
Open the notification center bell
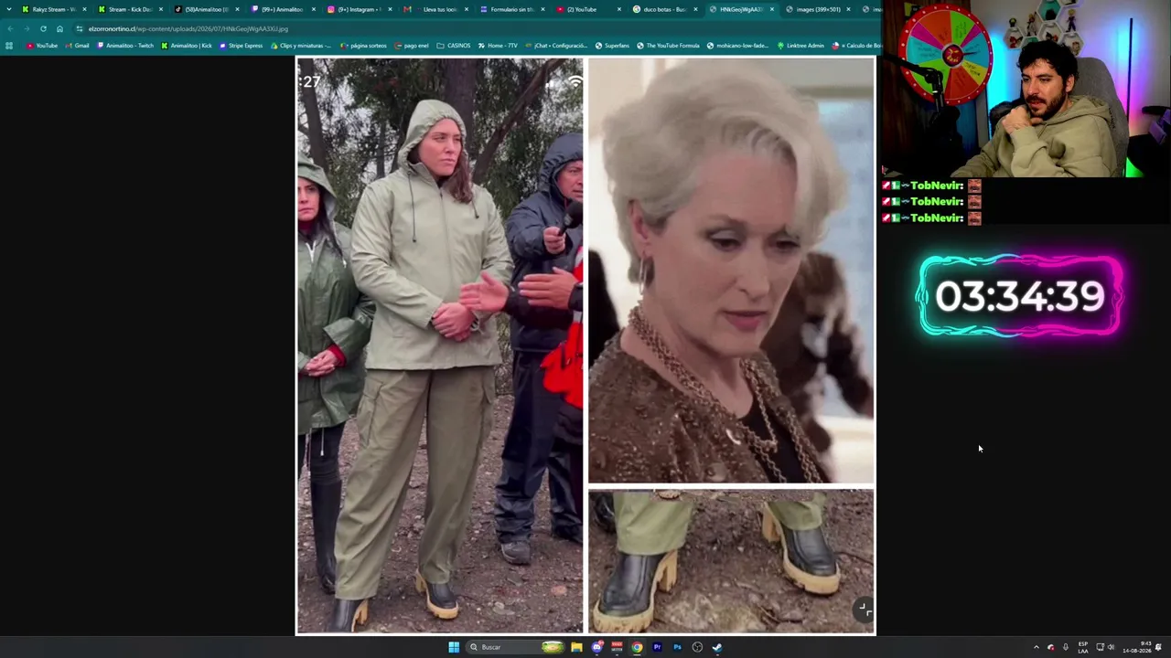[1158, 647]
